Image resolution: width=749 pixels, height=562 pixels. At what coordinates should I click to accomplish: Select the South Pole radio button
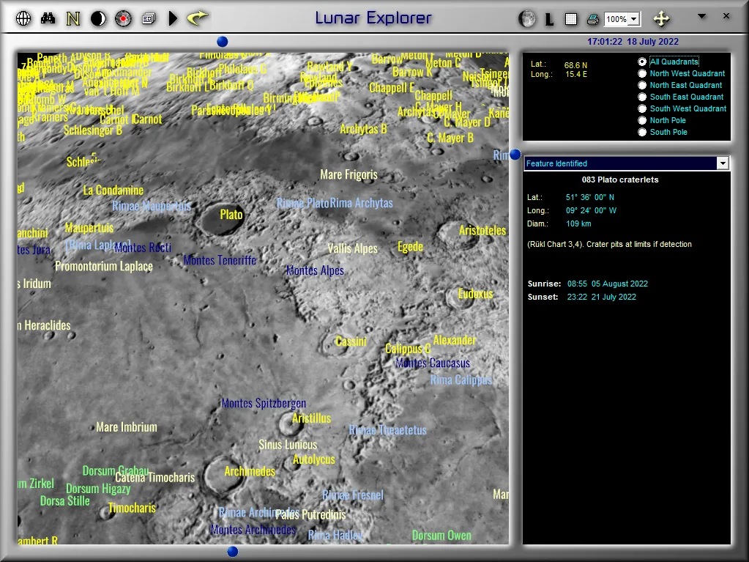coord(642,132)
